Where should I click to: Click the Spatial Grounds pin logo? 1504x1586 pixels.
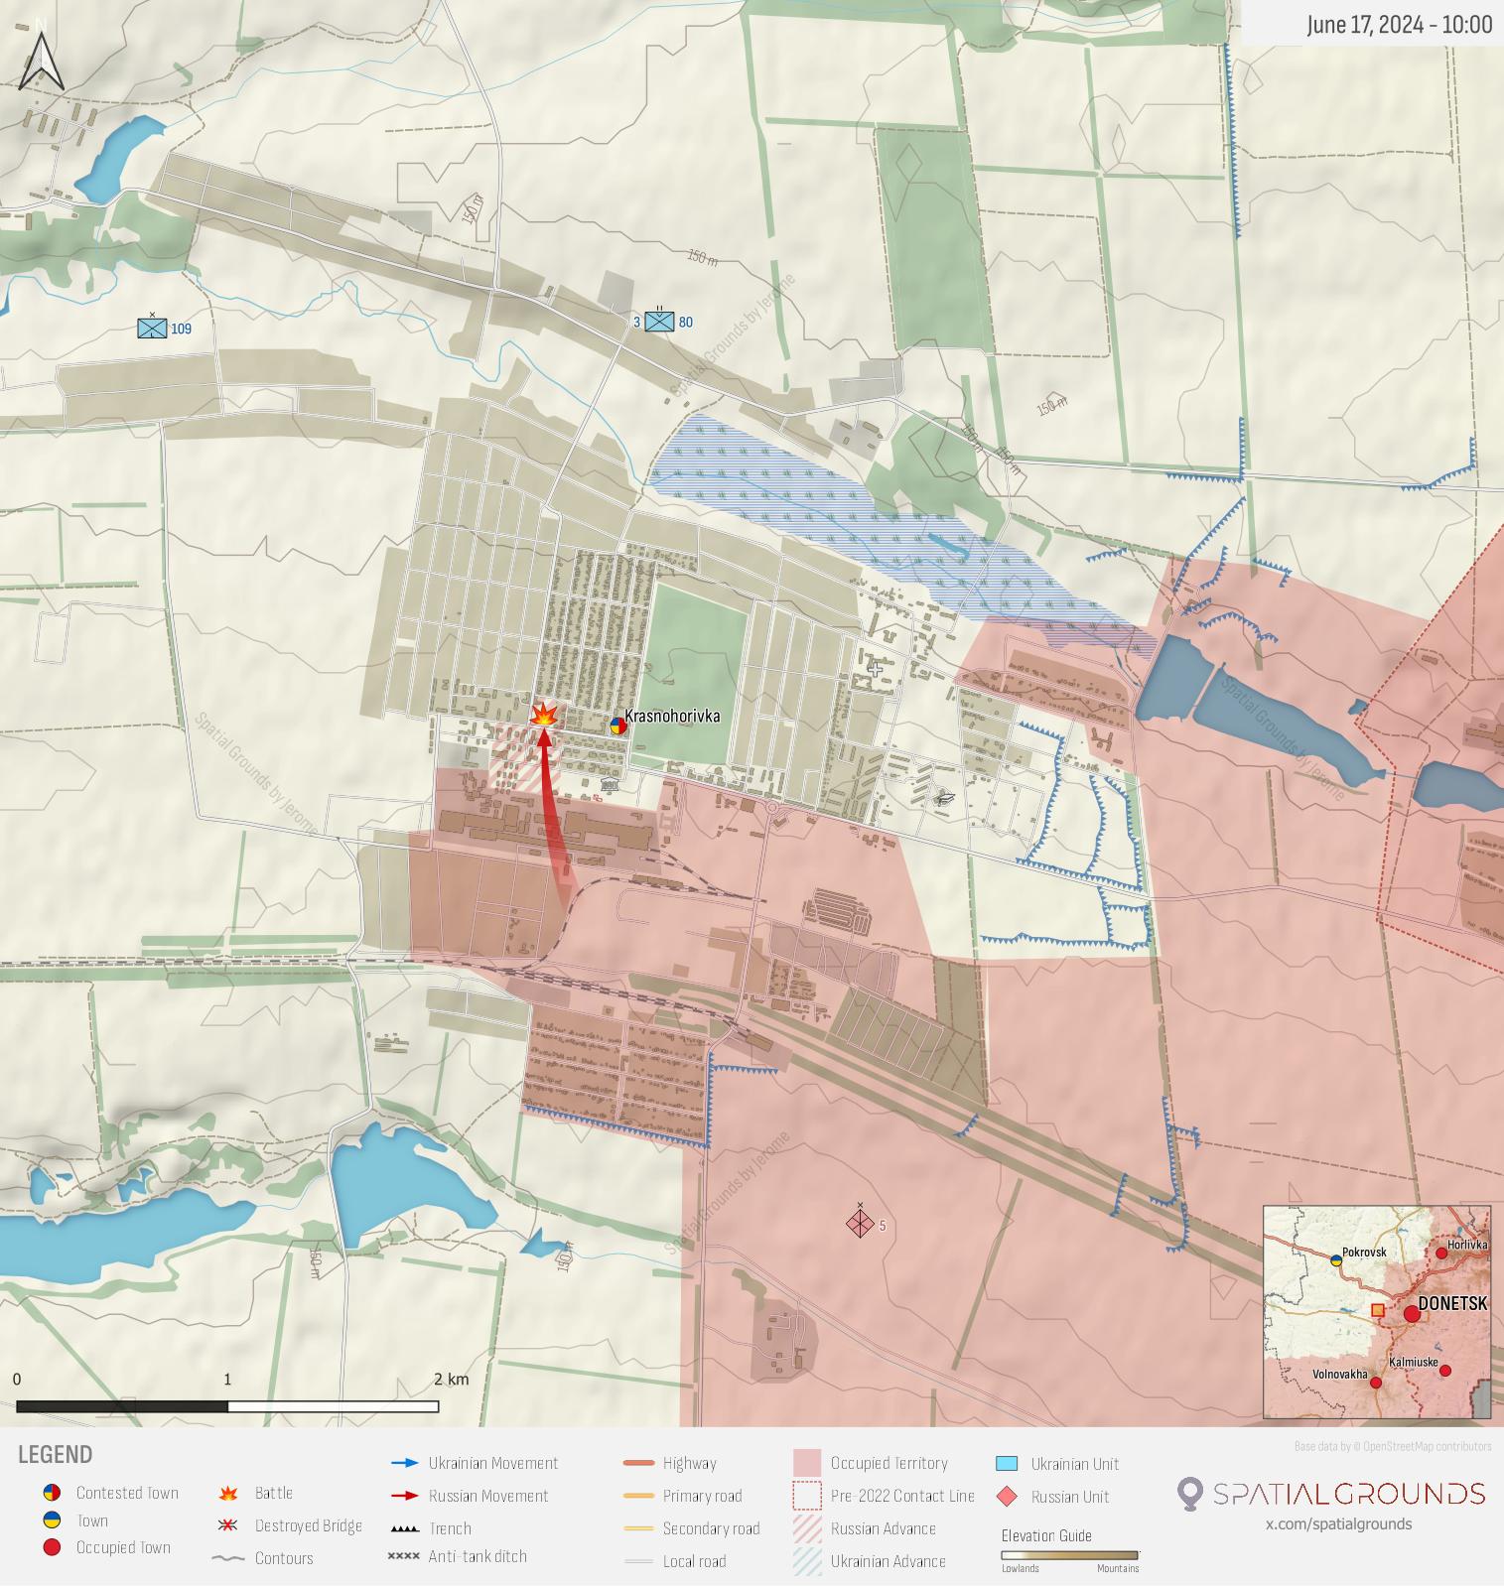click(1189, 1494)
